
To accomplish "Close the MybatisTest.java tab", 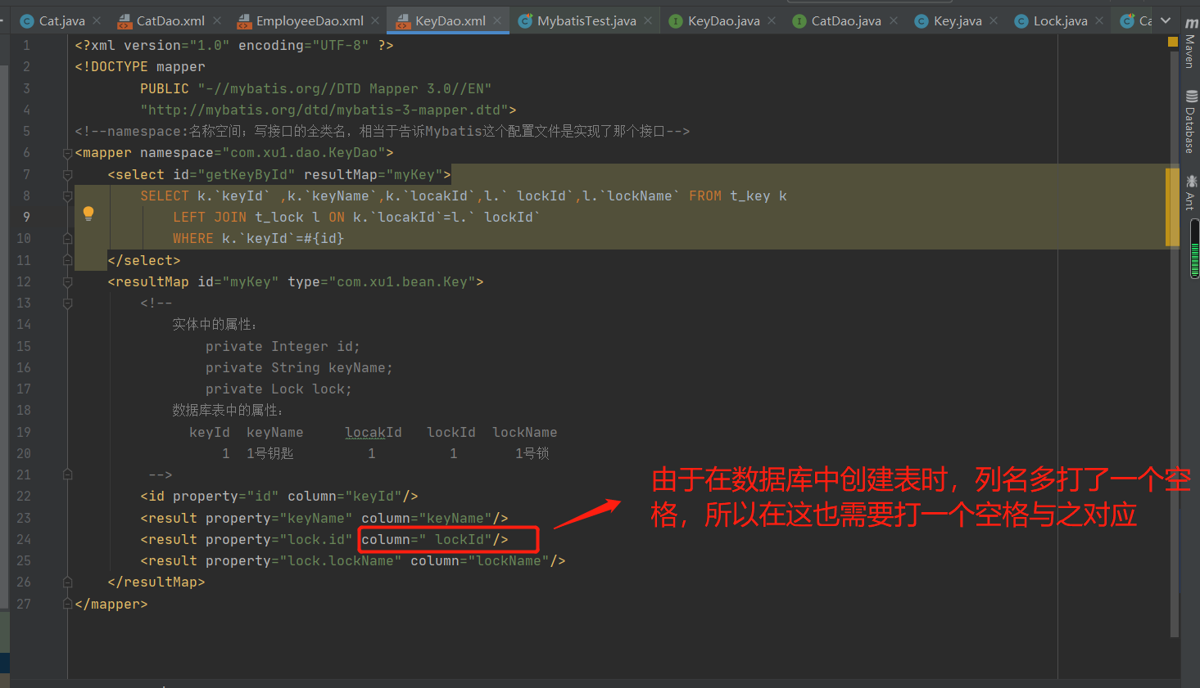I will [x=648, y=20].
